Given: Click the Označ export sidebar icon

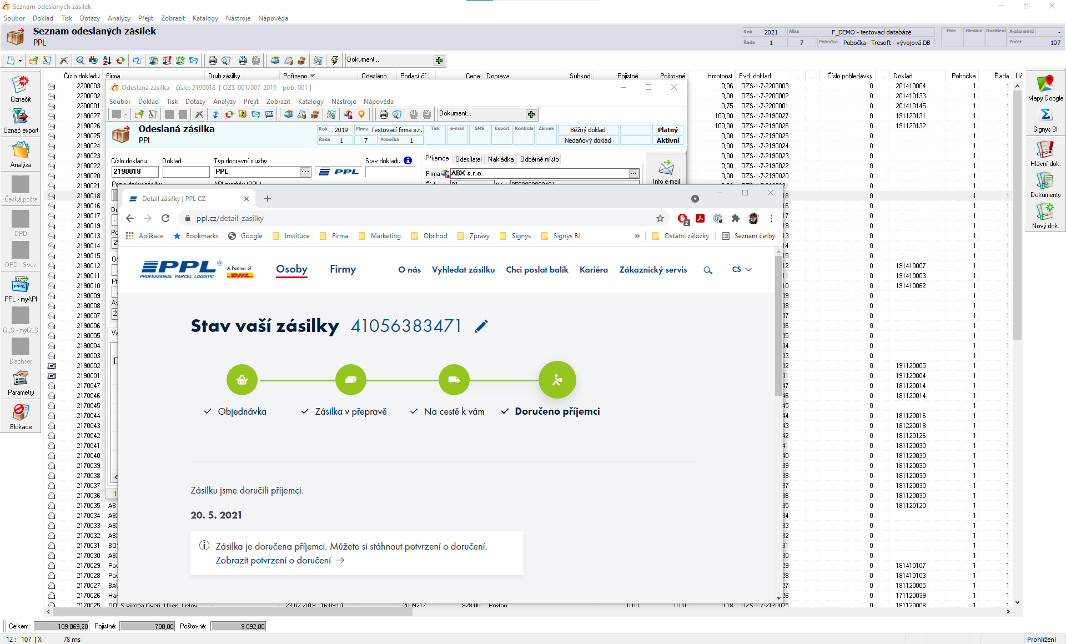Looking at the screenshot, I should (21, 120).
